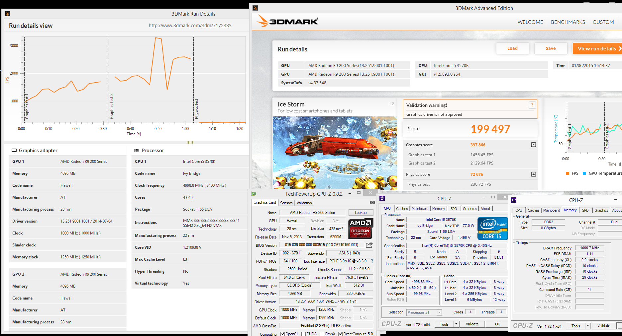Image resolution: width=622 pixels, height=336 pixels.
Task: Click the AMD Radeon Graphics logo in GPU-Z
Action: point(361,229)
